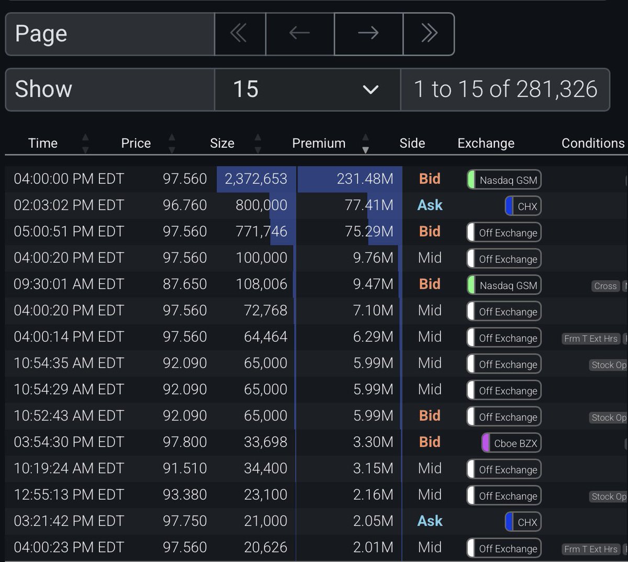Click Stock Op tag in 10:54:35 AM row
Image resolution: width=628 pixels, height=562 pixels.
pyautogui.click(x=609, y=365)
